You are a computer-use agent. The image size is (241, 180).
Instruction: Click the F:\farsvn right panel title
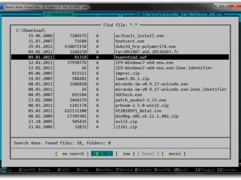coord(179,14)
